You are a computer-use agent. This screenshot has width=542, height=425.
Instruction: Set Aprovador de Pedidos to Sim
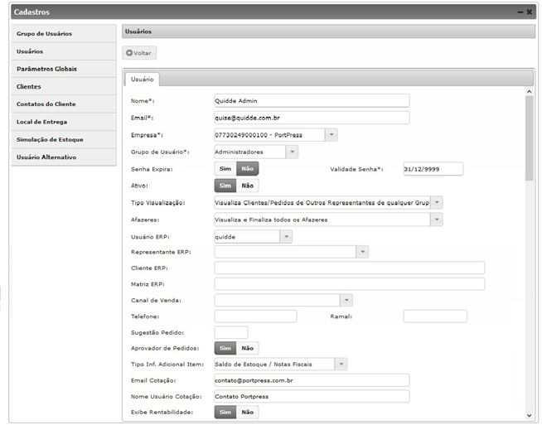click(x=225, y=348)
